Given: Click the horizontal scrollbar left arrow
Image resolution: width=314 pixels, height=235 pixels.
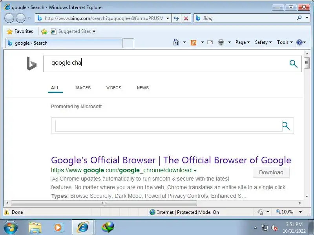Looking at the screenshot, I should coord(7,203).
